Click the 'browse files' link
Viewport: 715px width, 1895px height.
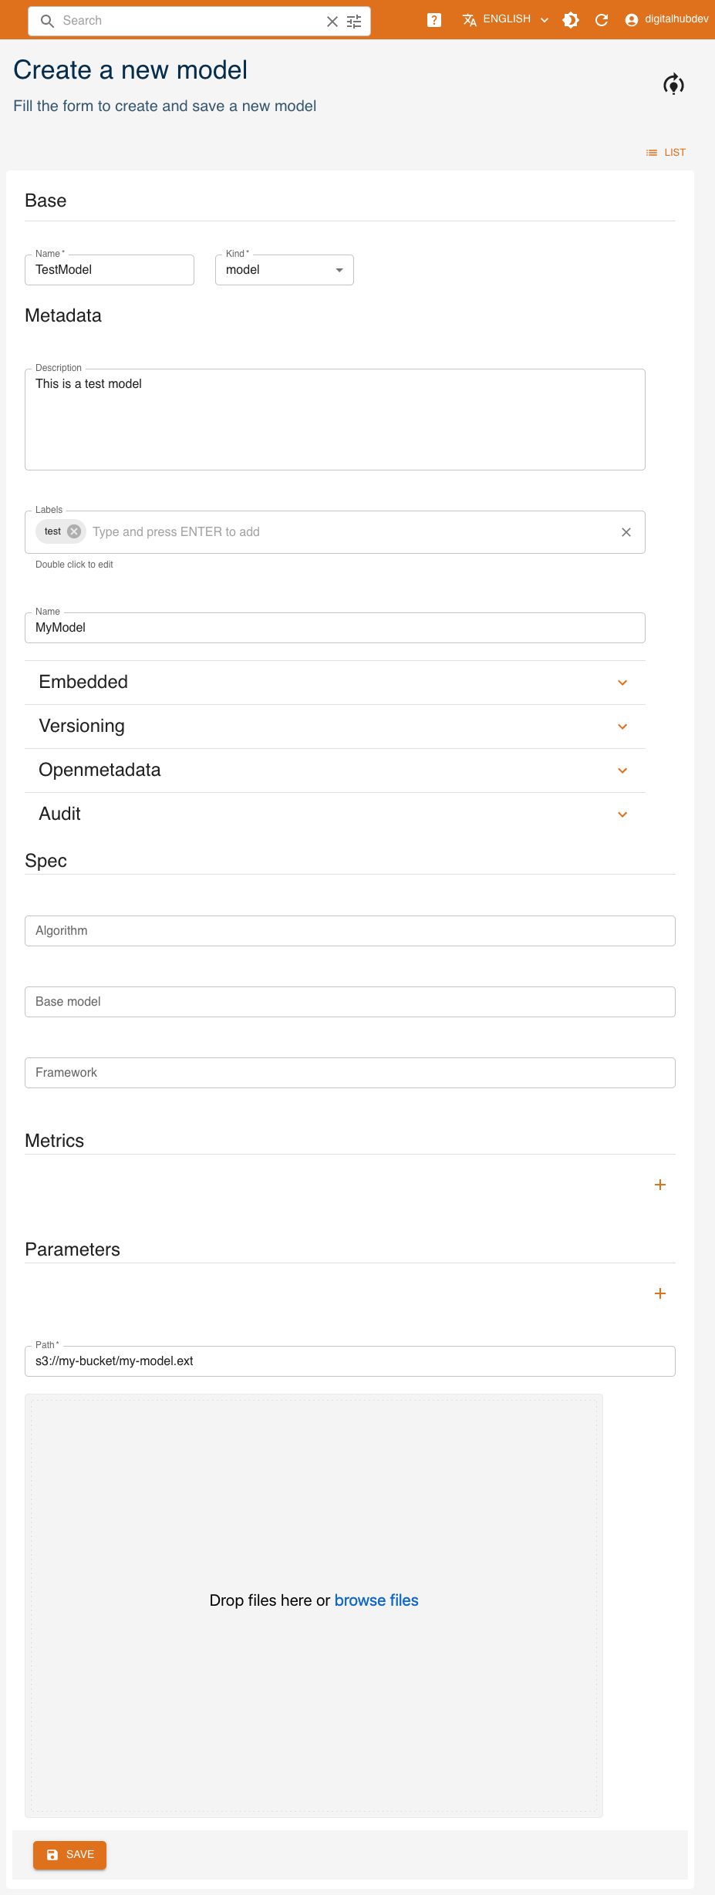coord(376,1600)
